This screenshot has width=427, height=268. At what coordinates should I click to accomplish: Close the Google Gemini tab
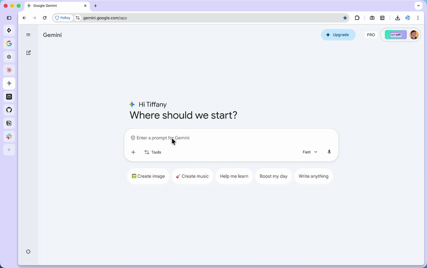[x=85, y=6]
